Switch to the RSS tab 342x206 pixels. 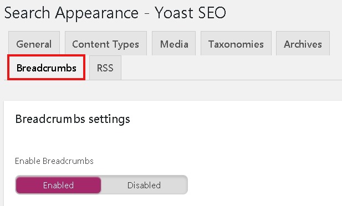point(105,68)
